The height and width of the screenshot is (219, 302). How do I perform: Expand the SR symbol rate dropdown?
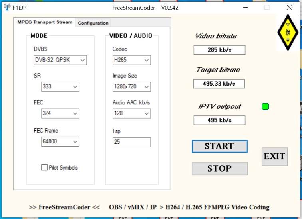(60, 87)
